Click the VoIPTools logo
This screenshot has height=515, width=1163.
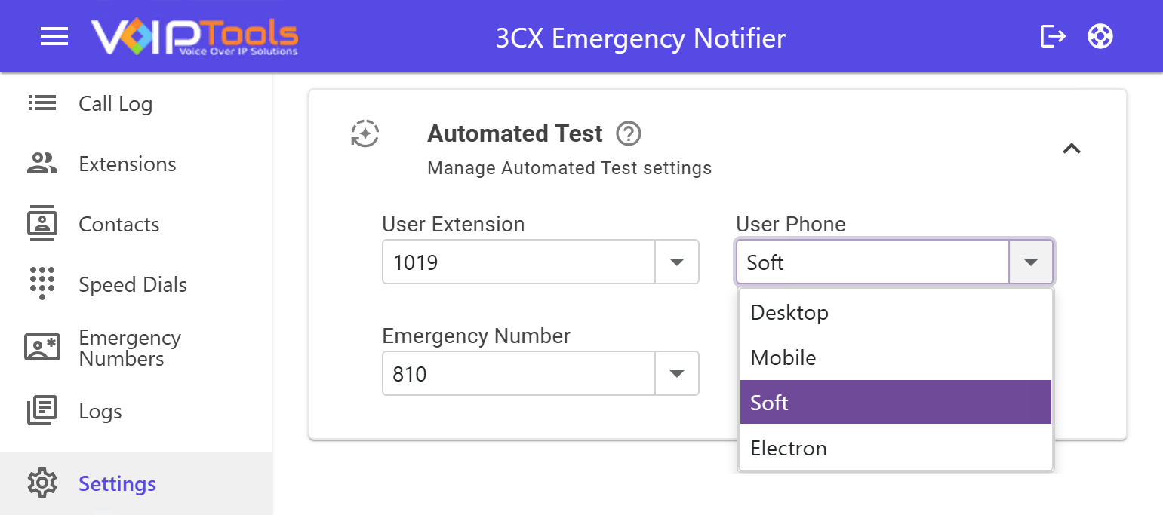pyautogui.click(x=195, y=36)
